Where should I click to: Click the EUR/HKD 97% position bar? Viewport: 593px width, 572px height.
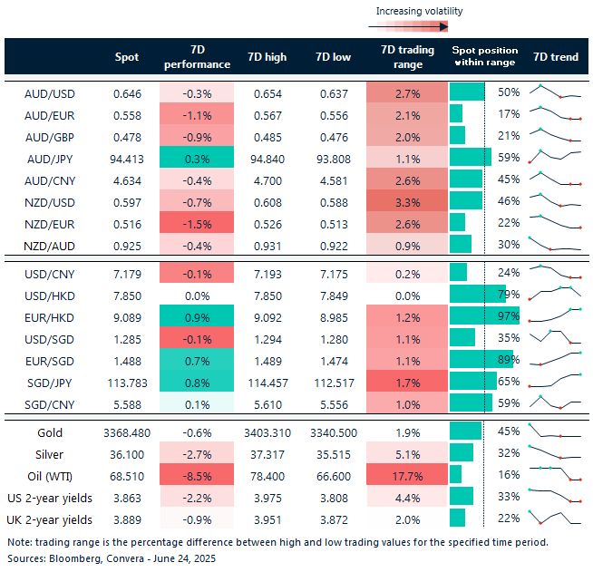click(484, 315)
